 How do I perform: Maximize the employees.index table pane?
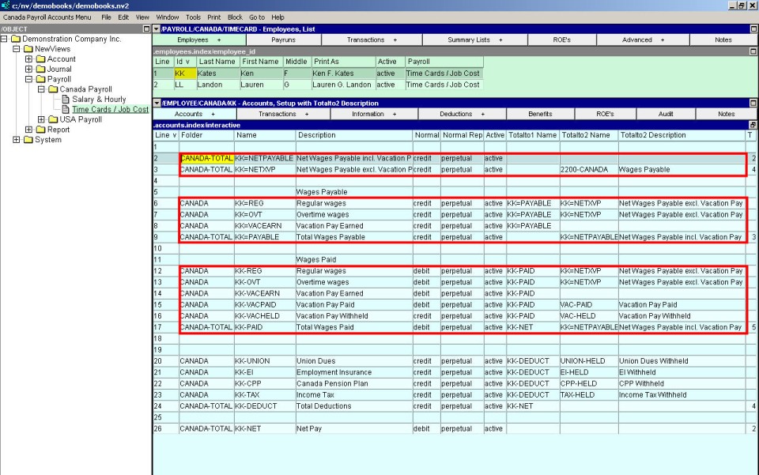pos(753,51)
